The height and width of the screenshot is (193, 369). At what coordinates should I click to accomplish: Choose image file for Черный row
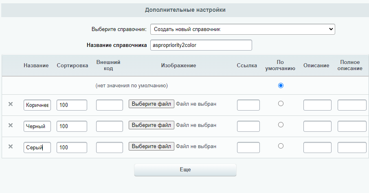coord(152,125)
